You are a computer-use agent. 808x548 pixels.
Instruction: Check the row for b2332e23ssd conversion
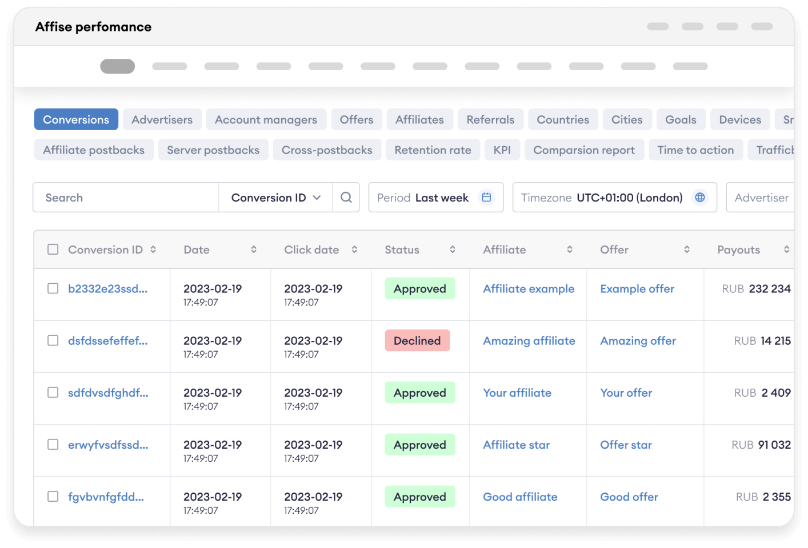(x=53, y=289)
